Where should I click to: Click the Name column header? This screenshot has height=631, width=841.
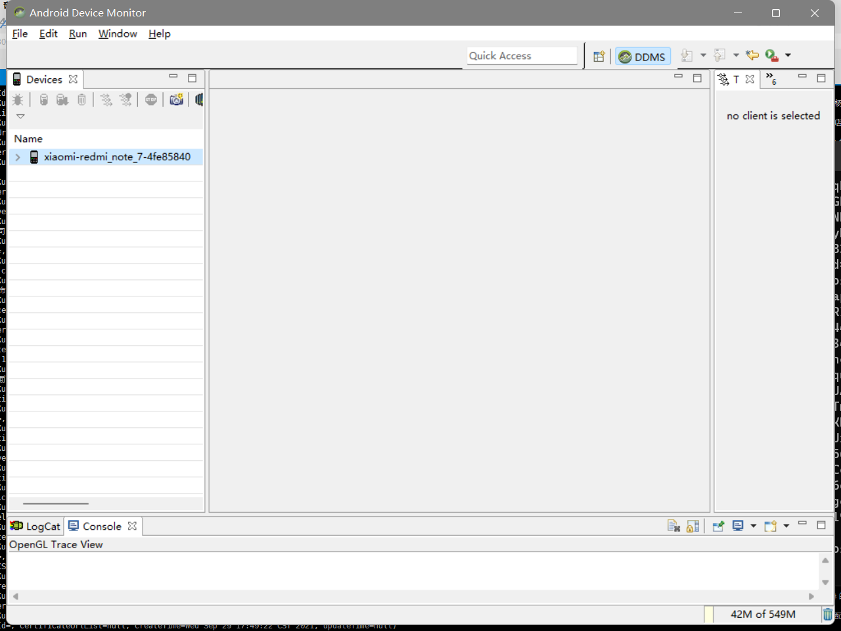tap(28, 139)
